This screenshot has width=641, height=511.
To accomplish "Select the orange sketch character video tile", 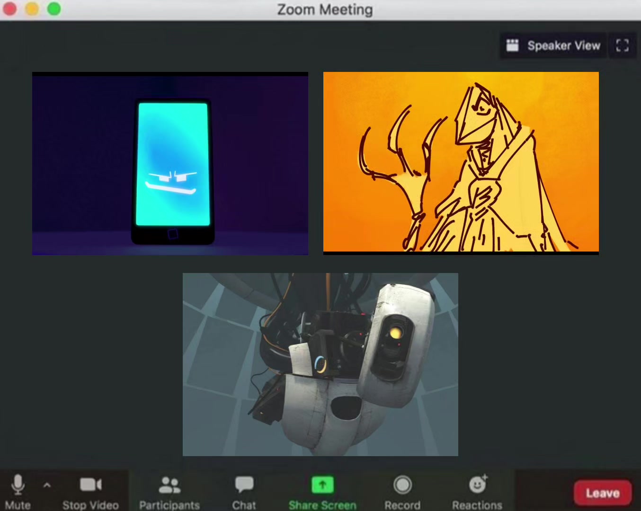I will [461, 163].
